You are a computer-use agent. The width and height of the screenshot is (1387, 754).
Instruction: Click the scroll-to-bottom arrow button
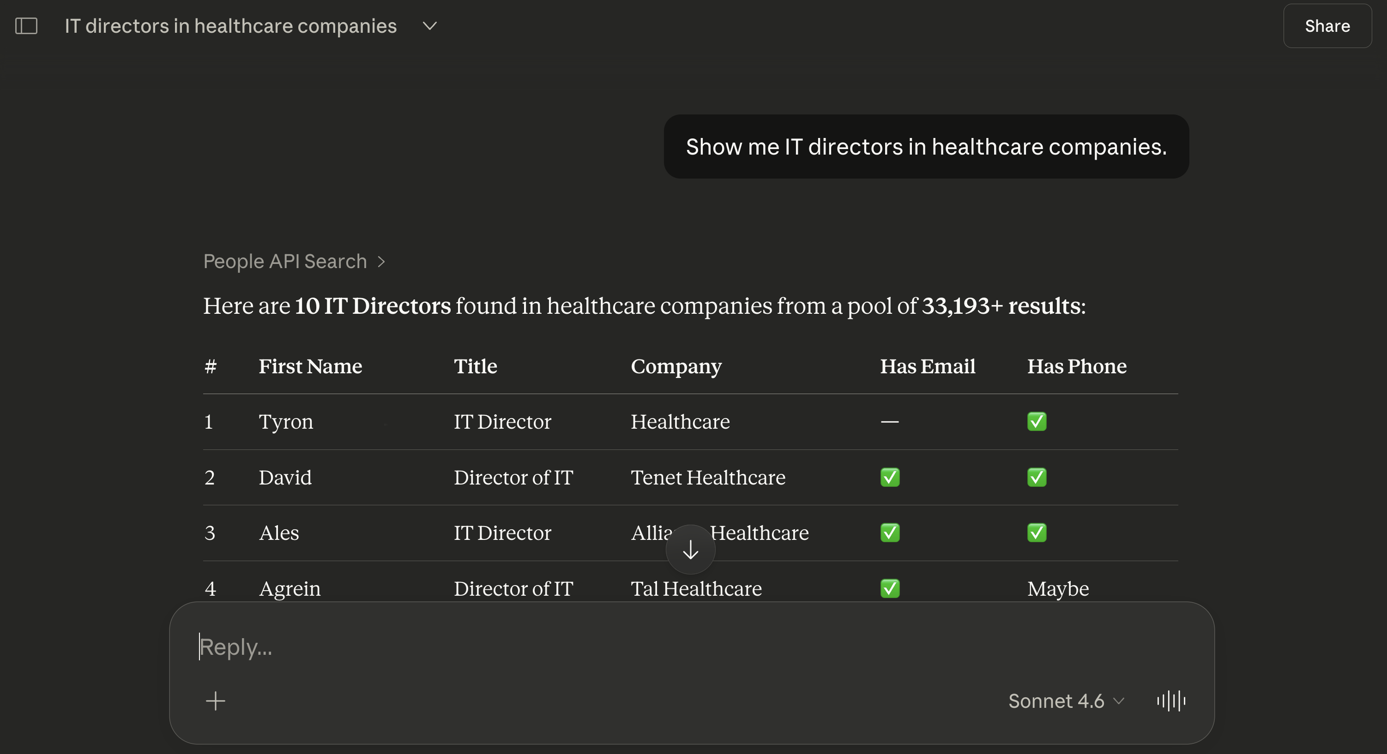[x=690, y=550]
